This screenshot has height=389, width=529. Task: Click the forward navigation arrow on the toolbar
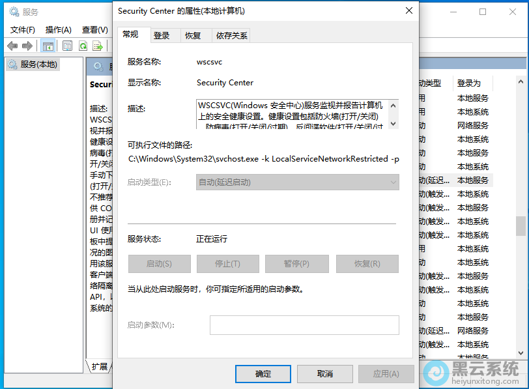(x=27, y=46)
